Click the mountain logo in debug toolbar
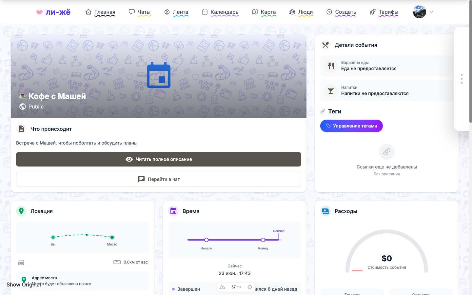The height and width of the screenshot is (295, 472). [222, 287]
